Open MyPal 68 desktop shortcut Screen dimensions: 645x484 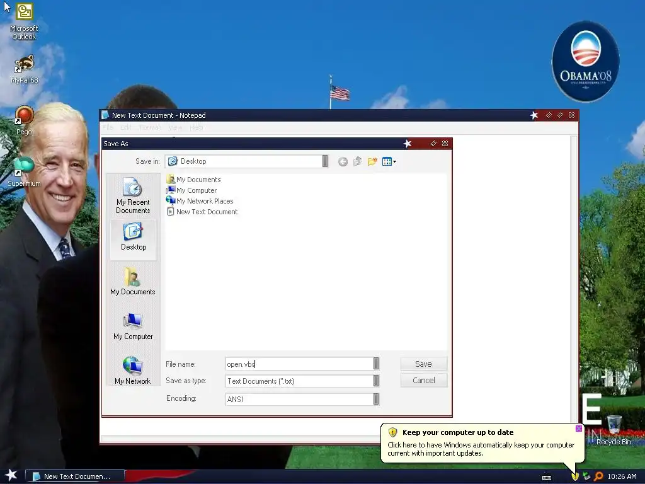tap(24, 69)
